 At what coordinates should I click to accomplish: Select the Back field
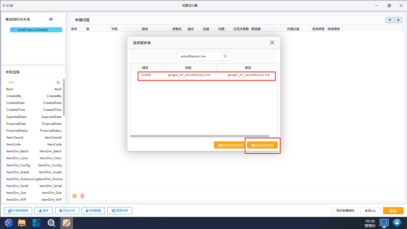[x=34, y=89]
